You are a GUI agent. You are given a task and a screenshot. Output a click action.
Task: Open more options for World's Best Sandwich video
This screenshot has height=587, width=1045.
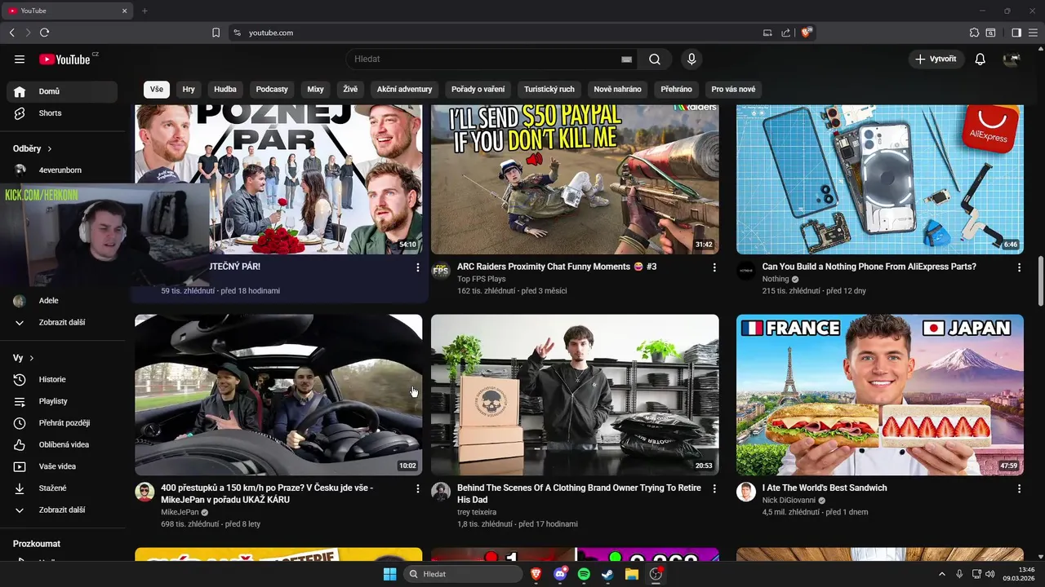pos(1019,489)
